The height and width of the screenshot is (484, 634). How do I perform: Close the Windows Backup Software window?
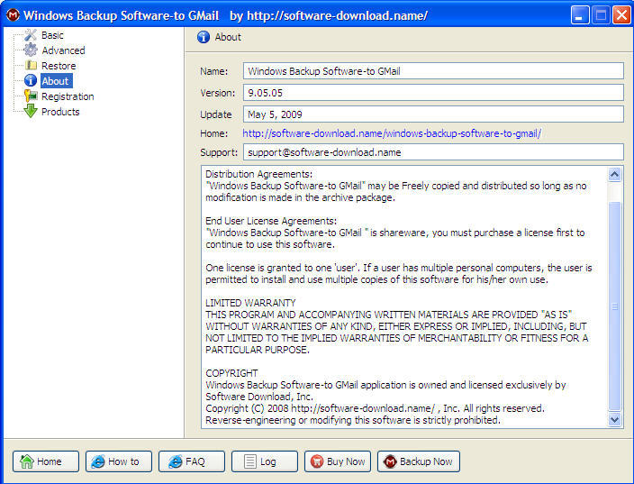pos(622,15)
